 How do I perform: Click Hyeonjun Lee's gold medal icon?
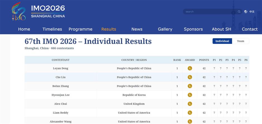click(190, 95)
